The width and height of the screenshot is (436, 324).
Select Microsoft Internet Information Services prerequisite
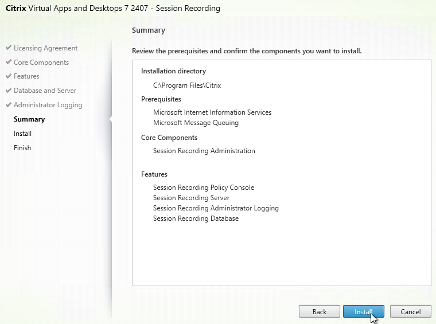coord(212,112)
